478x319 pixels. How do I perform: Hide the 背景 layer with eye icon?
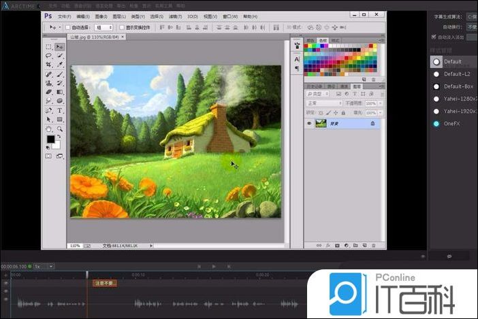tap(309, 123)
